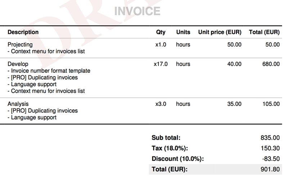Click the Develop line item name
Screen dimensions: 288x180
[x=18, y=64]
